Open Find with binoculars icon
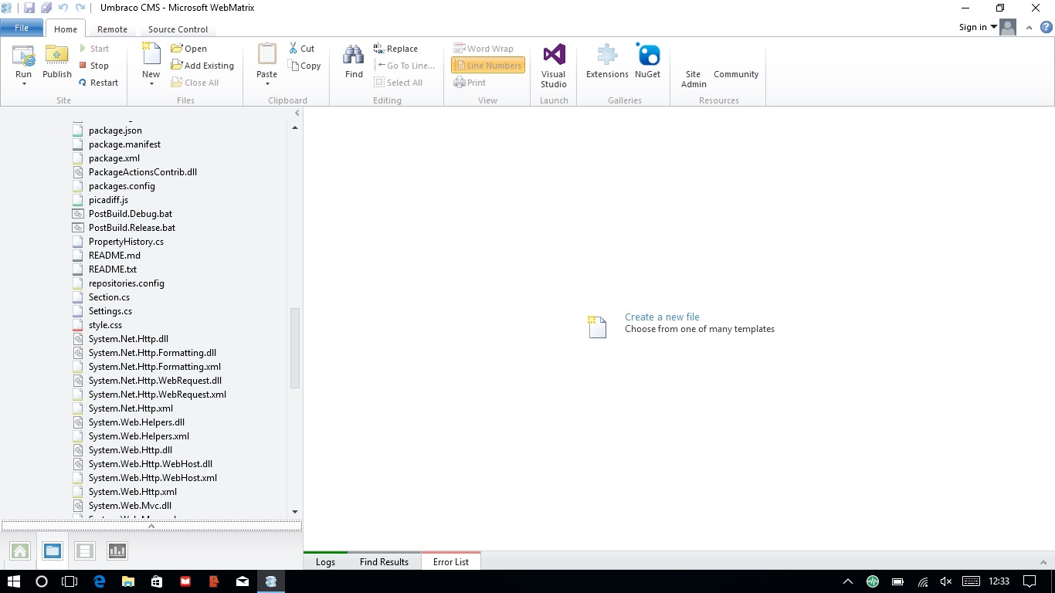Image resolution: width=1055 pixels, height=593 pixels. 354,62
